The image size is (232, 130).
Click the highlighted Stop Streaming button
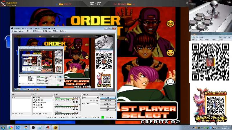[x=108, y=98]
